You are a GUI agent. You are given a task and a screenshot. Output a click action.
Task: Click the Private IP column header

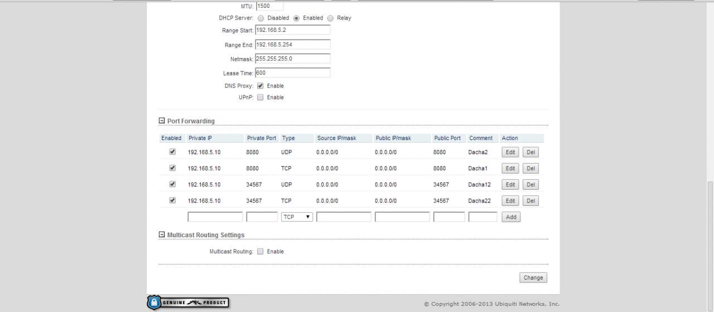(x=200, y=138)
